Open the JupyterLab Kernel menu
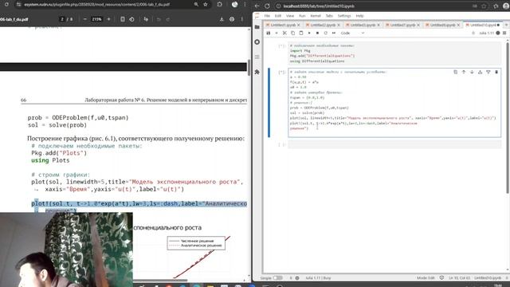This screenshot has width=510, height=287. (316, 16)
